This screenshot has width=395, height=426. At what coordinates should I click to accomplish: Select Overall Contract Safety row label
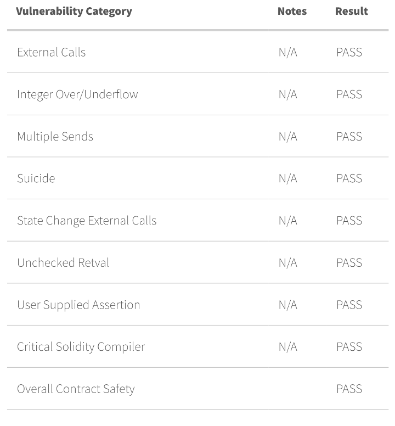pyautogui.click(x=76, y=389)
